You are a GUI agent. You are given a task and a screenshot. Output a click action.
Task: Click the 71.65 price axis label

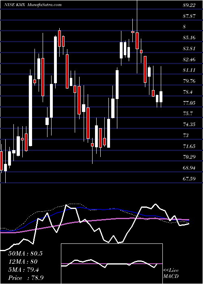[189, 146]
